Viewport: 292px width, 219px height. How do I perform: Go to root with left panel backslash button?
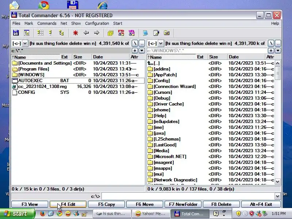tap(135, 43)
